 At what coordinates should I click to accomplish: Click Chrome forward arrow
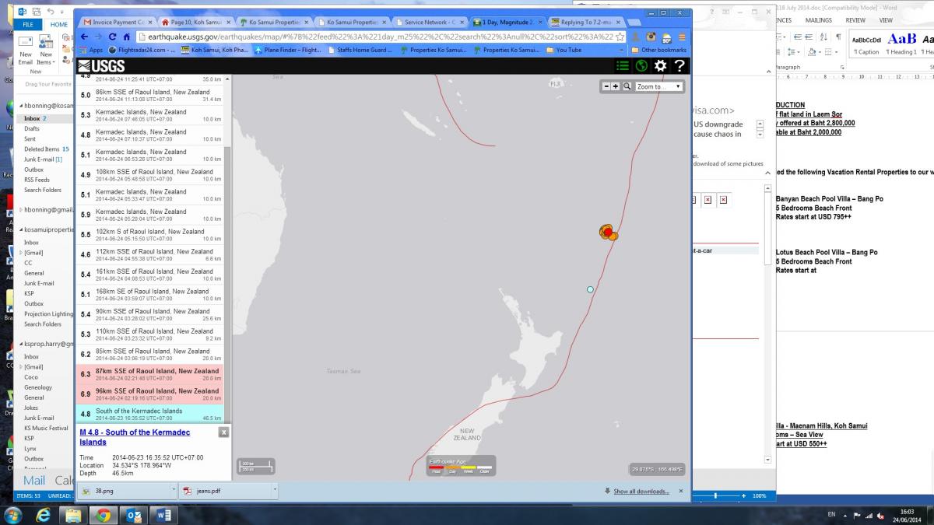click(x=98, y=37)
